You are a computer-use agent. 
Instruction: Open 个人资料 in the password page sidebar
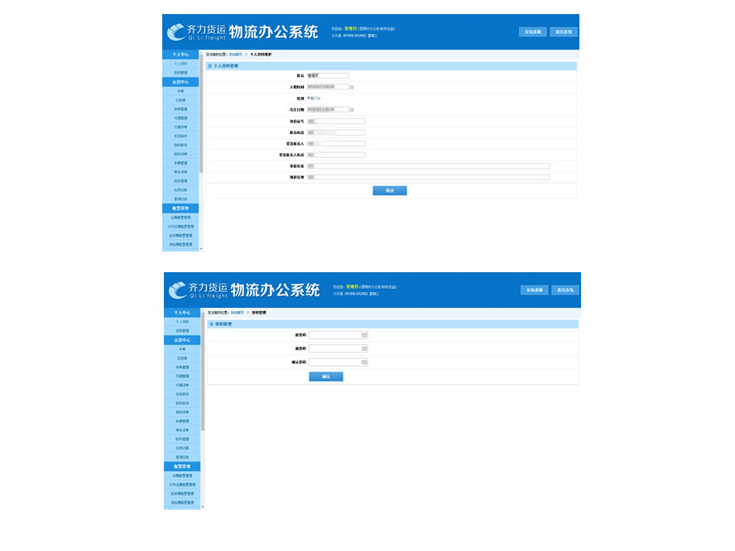pos(181,322)
